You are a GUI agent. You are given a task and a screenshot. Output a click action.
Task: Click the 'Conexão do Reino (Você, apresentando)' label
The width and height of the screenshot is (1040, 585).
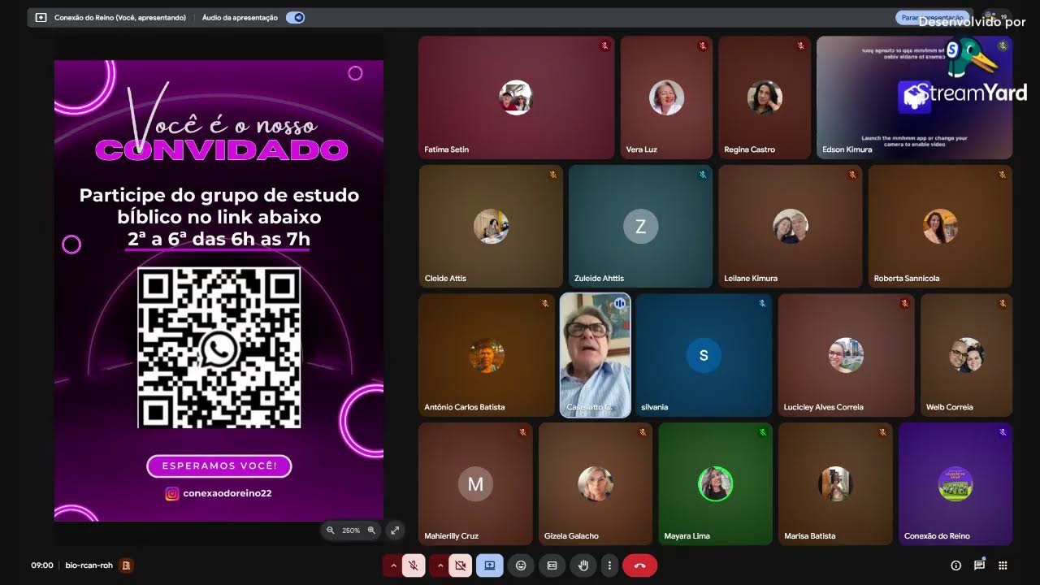pos(120,17)
